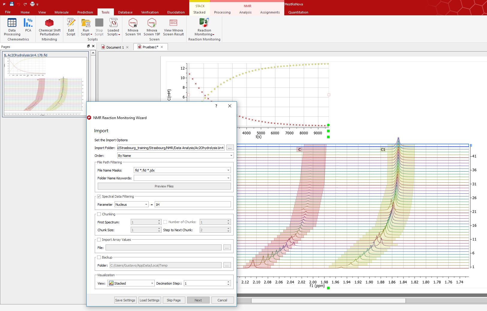
Task: Click the wizard help question mark
Action: click(216, 106)
